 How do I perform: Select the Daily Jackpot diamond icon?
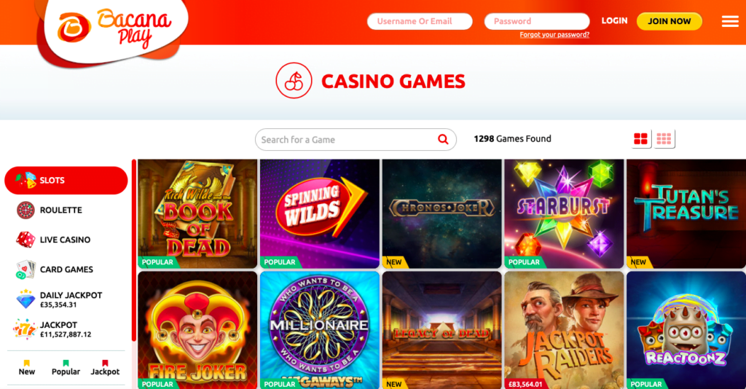pyautogui.click(x=25, y=299)
